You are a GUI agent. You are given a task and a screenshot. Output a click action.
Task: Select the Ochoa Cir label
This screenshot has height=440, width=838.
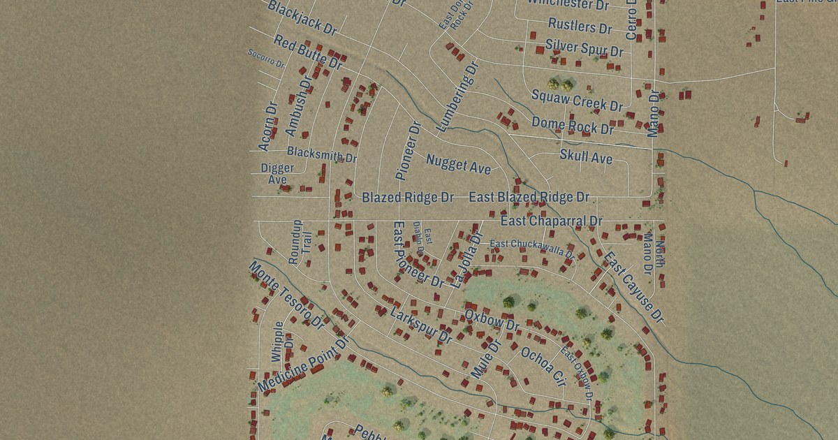[543, 367]
